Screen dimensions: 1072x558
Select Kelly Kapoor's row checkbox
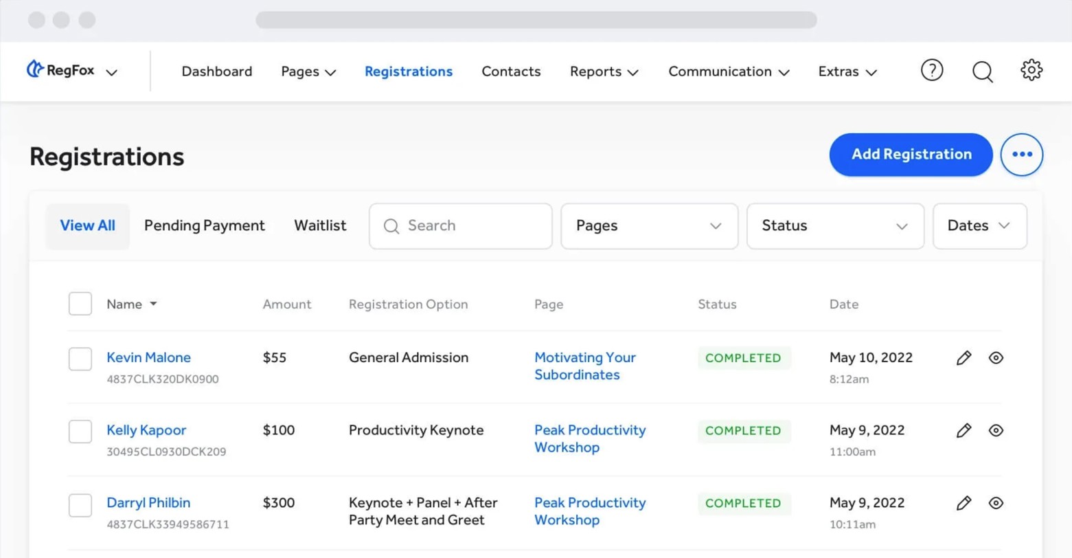click(x=80, y=432)
